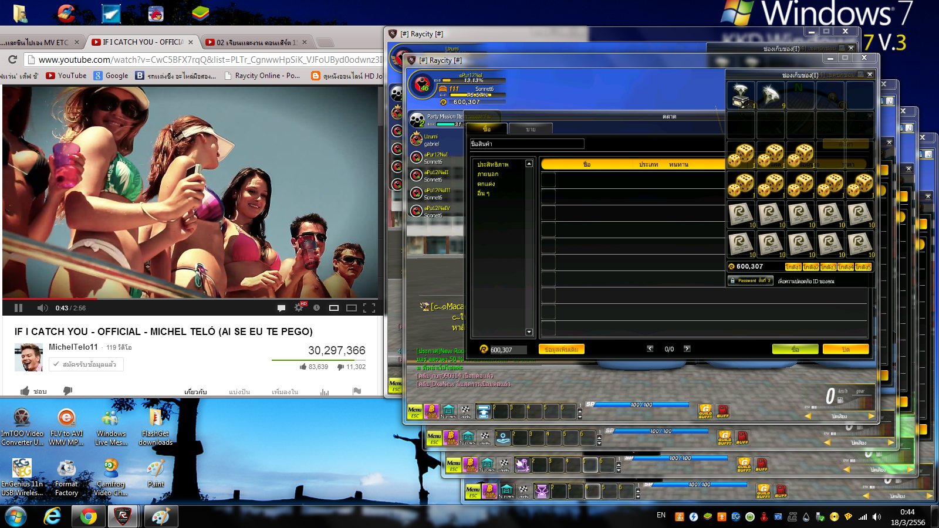Dislike the video with the thumbs-down button
Viewport: 939px width, 528px height.
click(x=67, y=391)
